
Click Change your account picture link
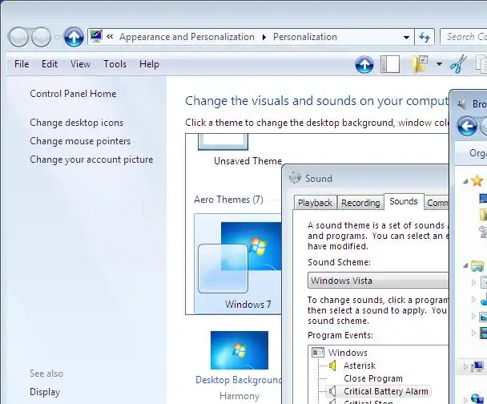[91, 160]
